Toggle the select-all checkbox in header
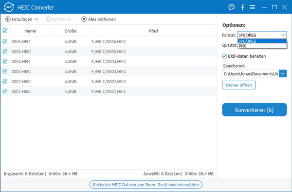 coord(5,31)
